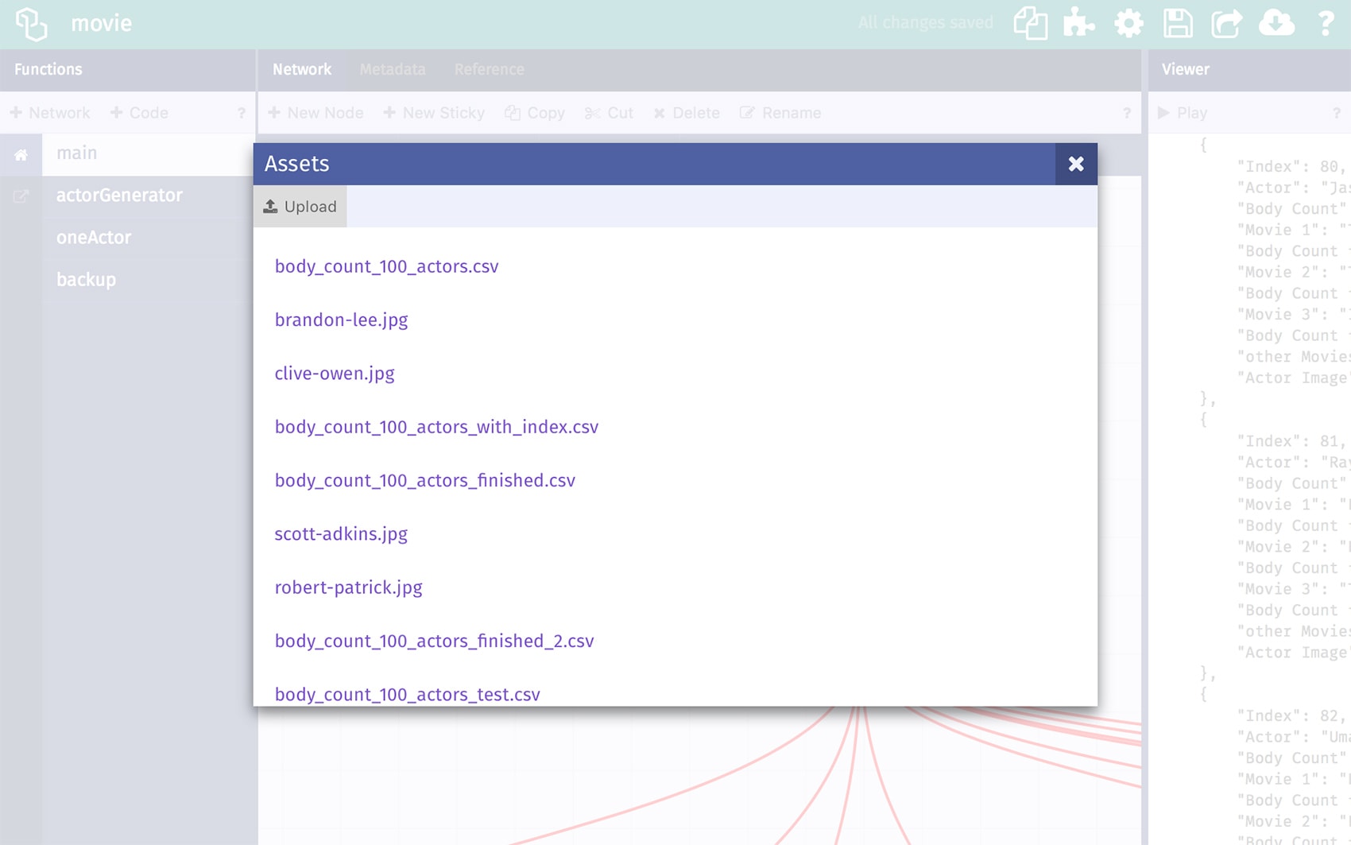
Task: Switch to the Reference tab
Action: pyautogui.click(x=489, y=69)
